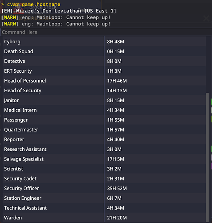Click the Passenger playtime 1H 55M
This screenshot has height=223, width=212.
click(x=115, y=120)
